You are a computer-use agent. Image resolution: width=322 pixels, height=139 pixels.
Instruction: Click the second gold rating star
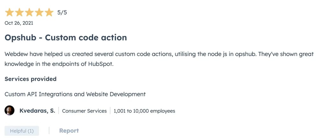coord(19,12)
